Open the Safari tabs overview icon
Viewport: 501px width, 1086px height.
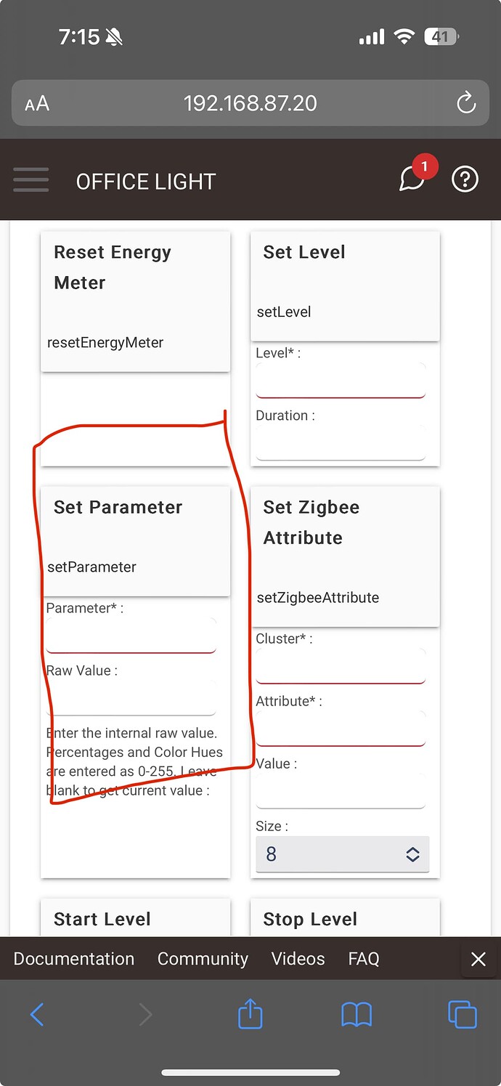coord(463,1014)
